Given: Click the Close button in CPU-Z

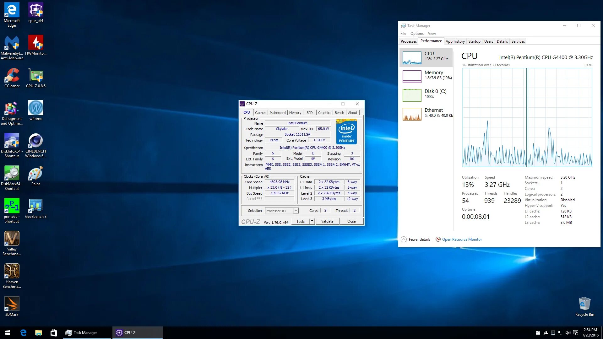Looking at the screenshot, I should (351, 221).
